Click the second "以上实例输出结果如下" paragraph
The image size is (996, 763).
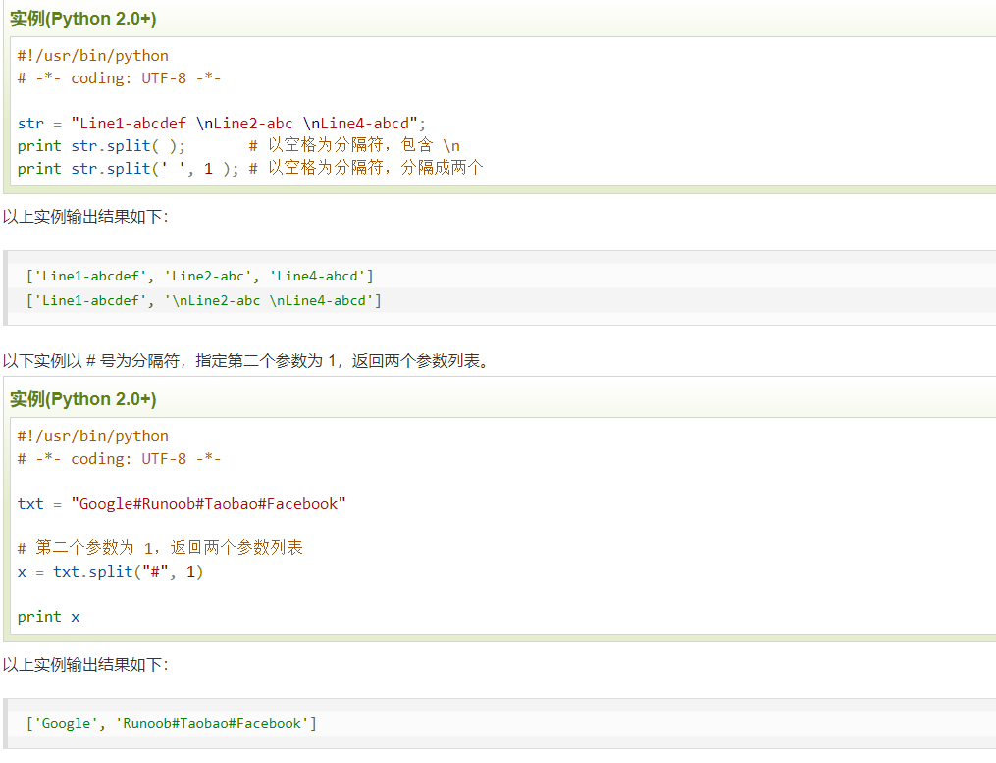click(x=85, y=665)
